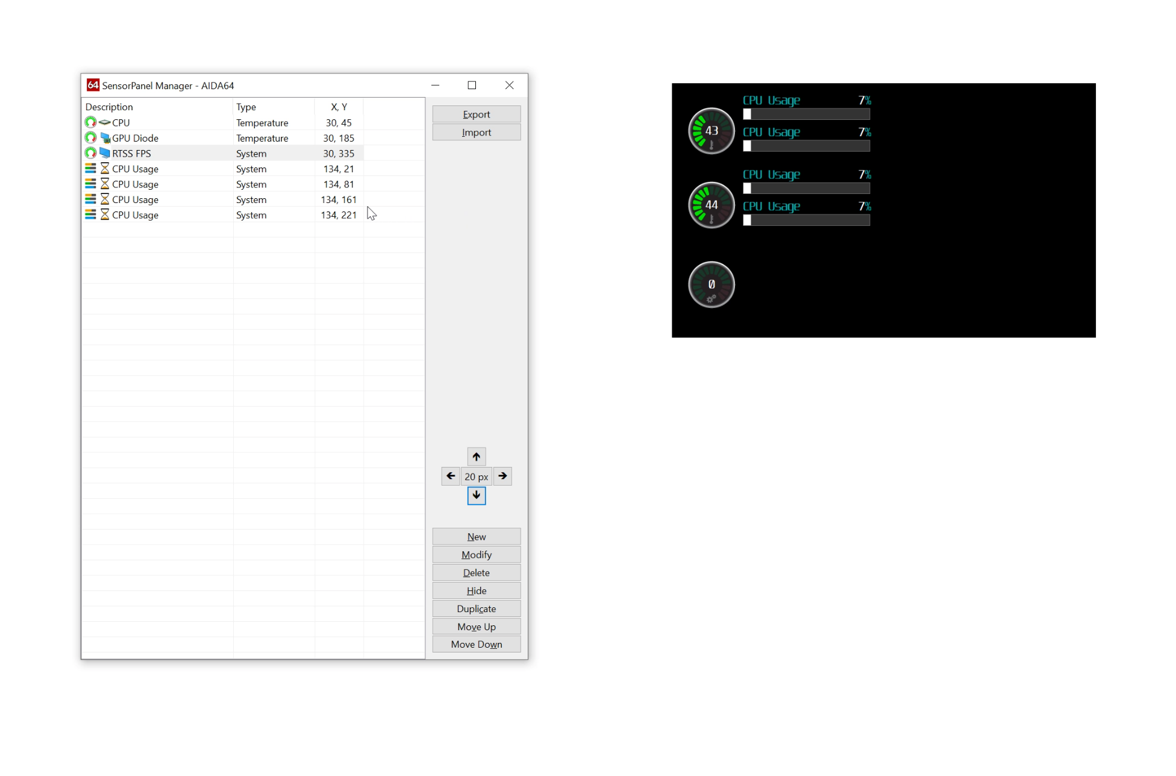Click the bar icon on CPU Usage row 134, 81
The width and height of the screenshot is (1176, 776).
pyautogui.click(x=90, y=184)
